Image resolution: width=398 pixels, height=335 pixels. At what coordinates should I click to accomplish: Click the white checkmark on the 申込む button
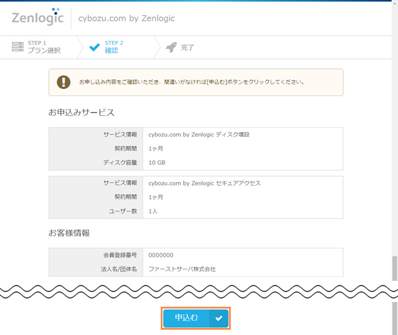[x=218, y=318]
